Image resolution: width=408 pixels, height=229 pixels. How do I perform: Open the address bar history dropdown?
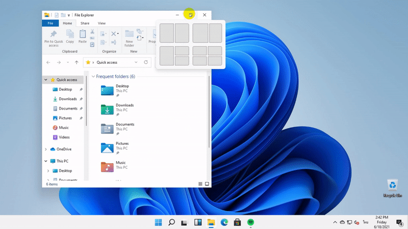[136, 62]
